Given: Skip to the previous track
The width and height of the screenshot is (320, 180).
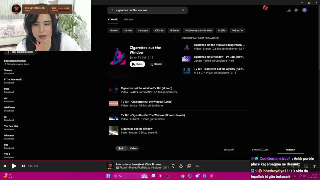Looking at the screenshot, I should [4, 166].
